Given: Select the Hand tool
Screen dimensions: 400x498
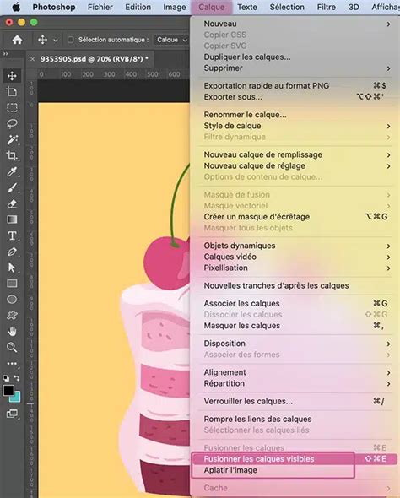Looking at the screenshot, I should tap(12, 332).
